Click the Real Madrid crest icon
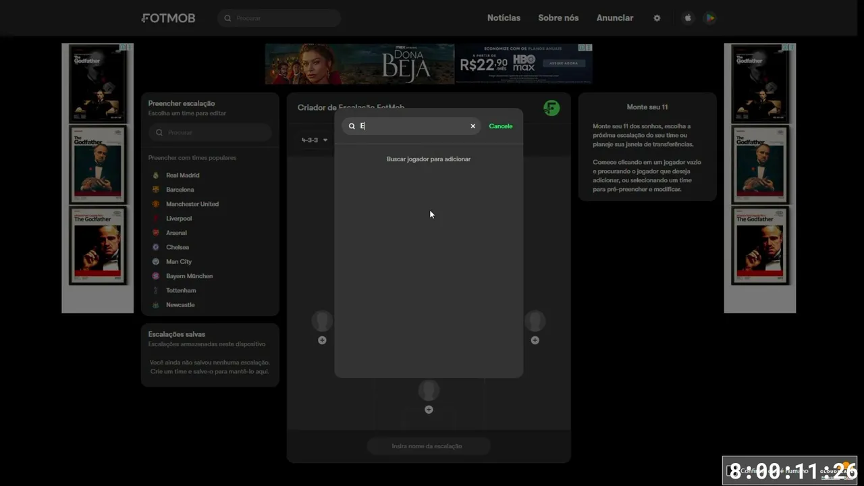This screenshot has width=864, height=486. tap(156, 175)
